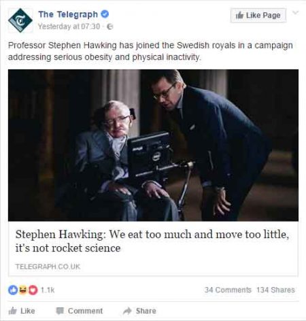Open the post options chevron
This screenshot has height=321, width=306.
point(295,12)
